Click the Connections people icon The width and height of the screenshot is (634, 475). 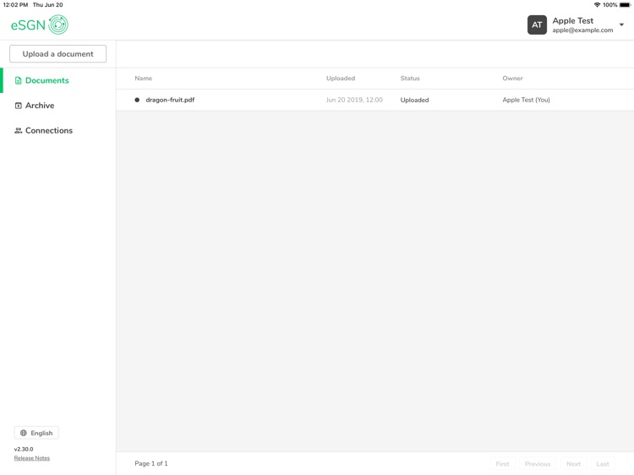(x=19, y=130)
